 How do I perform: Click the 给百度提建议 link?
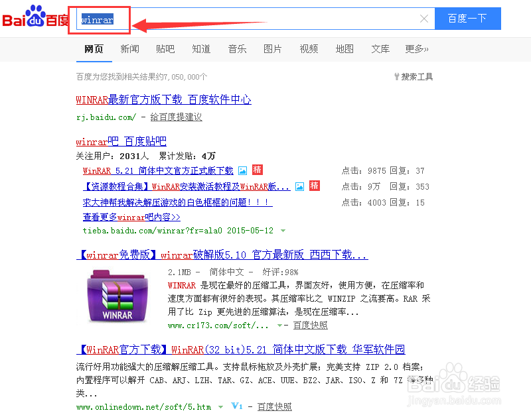tap(176, 117)
